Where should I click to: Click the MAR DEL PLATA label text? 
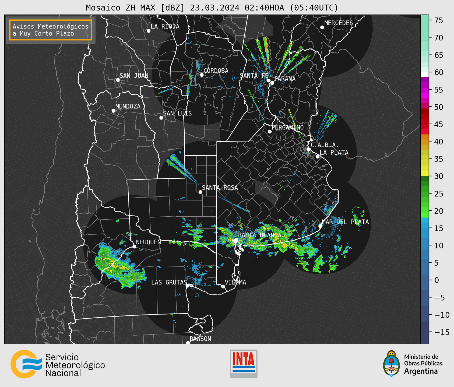coord(345,222)
